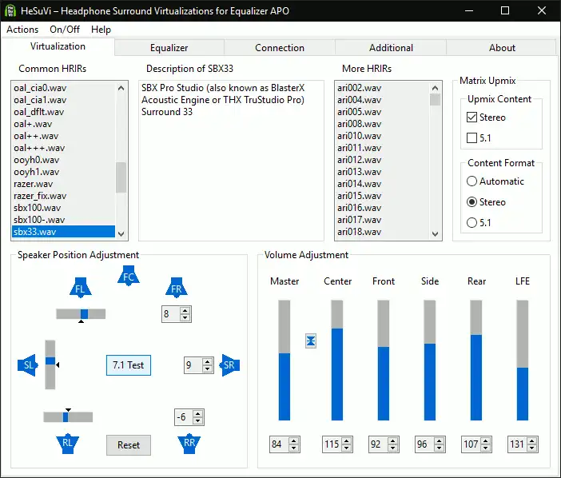Select the Virtualization tab
Viewport: 561px width, 478px height.
tap(58, 46)
